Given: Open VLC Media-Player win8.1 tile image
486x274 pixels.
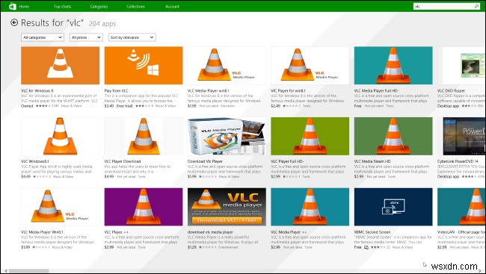Looking at the screenshot, I should pos(227,65).
